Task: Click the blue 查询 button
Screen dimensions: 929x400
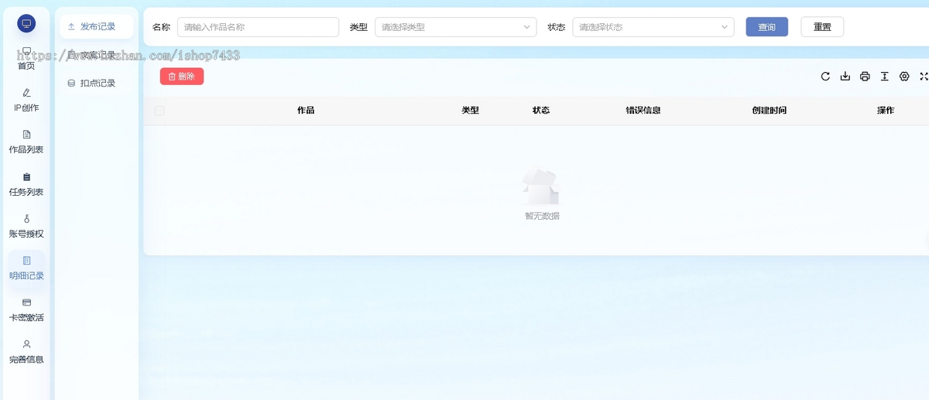Action: (766, 27)
